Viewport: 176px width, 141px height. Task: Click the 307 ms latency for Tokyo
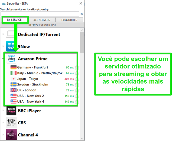69,79
